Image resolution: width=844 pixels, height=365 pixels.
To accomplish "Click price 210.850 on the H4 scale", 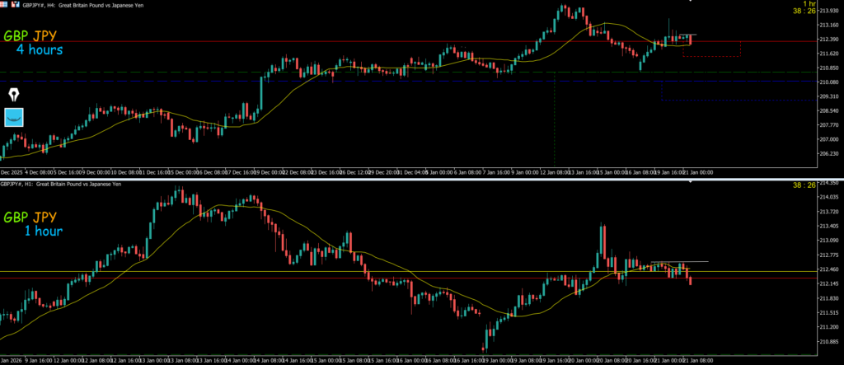I will coord(829,68).
